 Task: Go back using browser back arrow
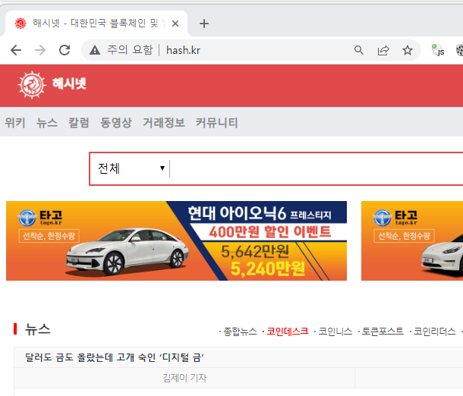click(x=16, y=50)
